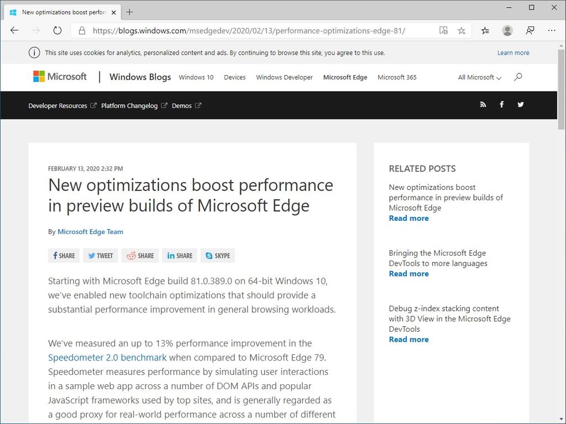The width and height of the screenshot is (566, 424).
Task: Subscribe using the RSS feed icon
Action: pos(483,104)
